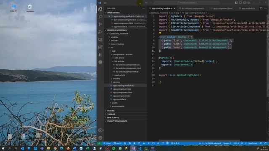Open Remote Explorer view in activity bar
The height and width of the screenshot is (151, 269).
coord(100,39)
